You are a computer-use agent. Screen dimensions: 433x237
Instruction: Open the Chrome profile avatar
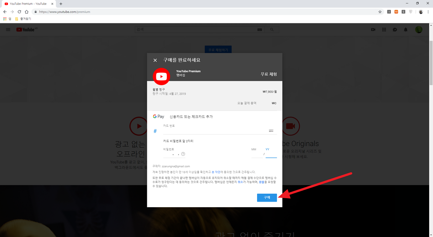(421, 12)
